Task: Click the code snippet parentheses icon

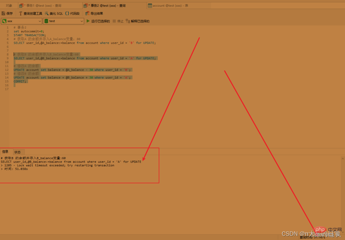Action: (67, 13)
